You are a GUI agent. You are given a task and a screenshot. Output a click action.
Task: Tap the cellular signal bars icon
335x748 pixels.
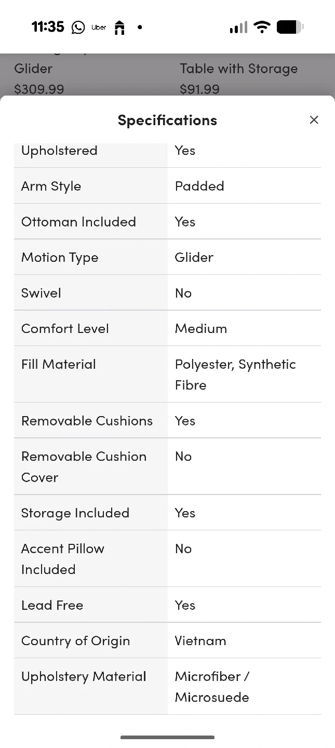pos(238,28)
